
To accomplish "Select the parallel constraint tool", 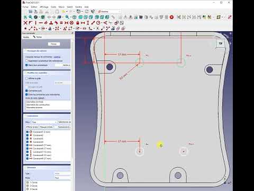I will (46, 23).
